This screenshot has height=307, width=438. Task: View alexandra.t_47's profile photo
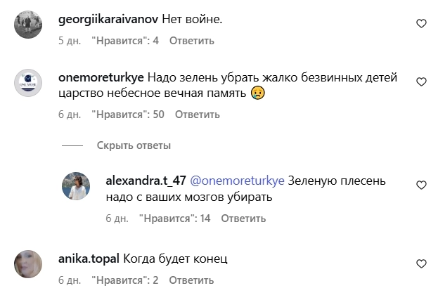tap(78, 188)
